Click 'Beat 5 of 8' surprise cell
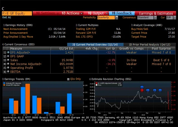 (x=161, y=60)
